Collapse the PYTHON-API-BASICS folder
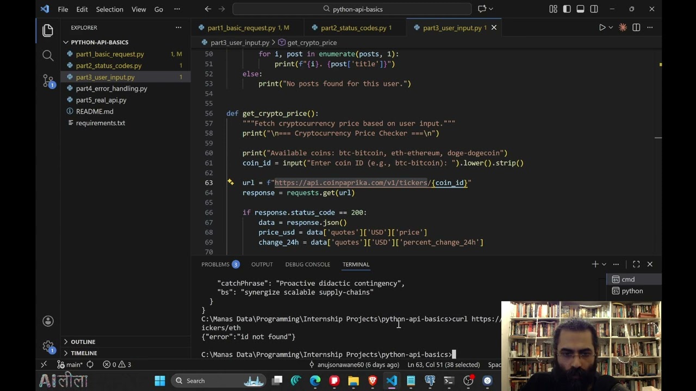 point(99,42)
